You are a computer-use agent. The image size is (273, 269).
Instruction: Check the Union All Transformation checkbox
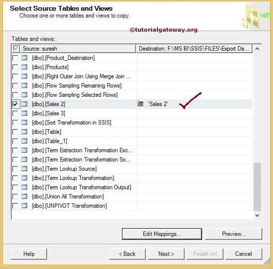pos(15,197)
